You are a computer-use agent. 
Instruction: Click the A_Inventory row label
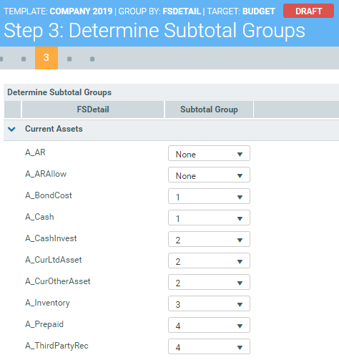(x=47, y=303)
